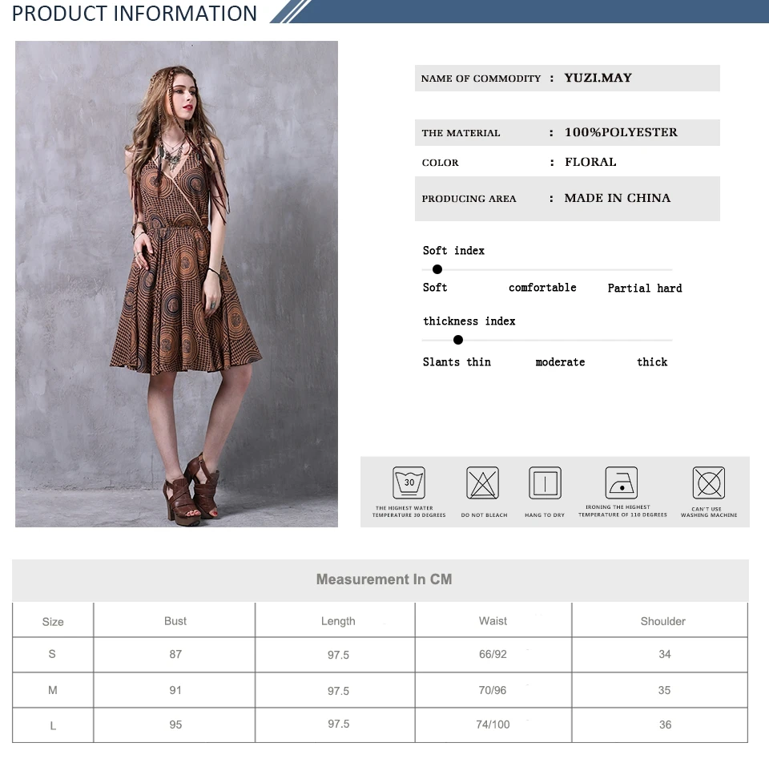
Task: Click the YUZI.MAY commodity name
Action: 598,78
